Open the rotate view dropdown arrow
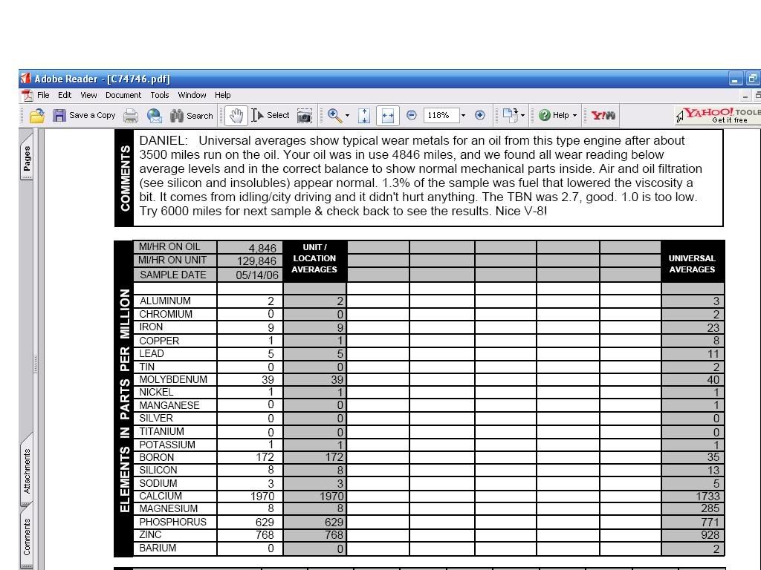 [x=522, y=115]
